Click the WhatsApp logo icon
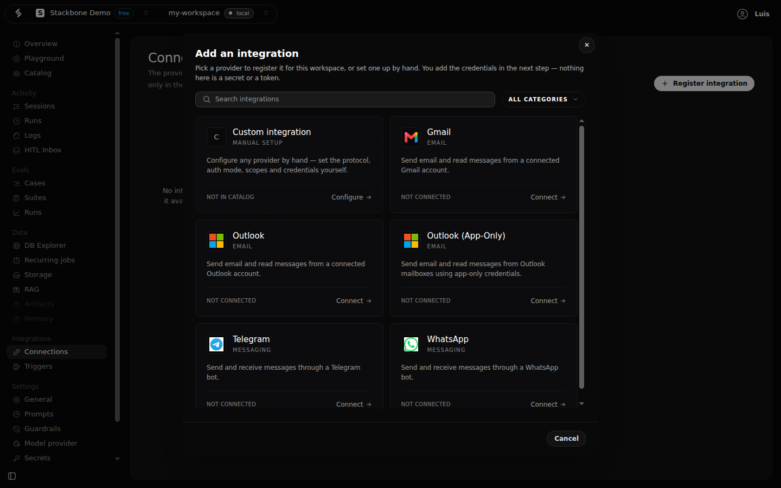The width and height of the screenshot is (781, 488). (411, 344)
